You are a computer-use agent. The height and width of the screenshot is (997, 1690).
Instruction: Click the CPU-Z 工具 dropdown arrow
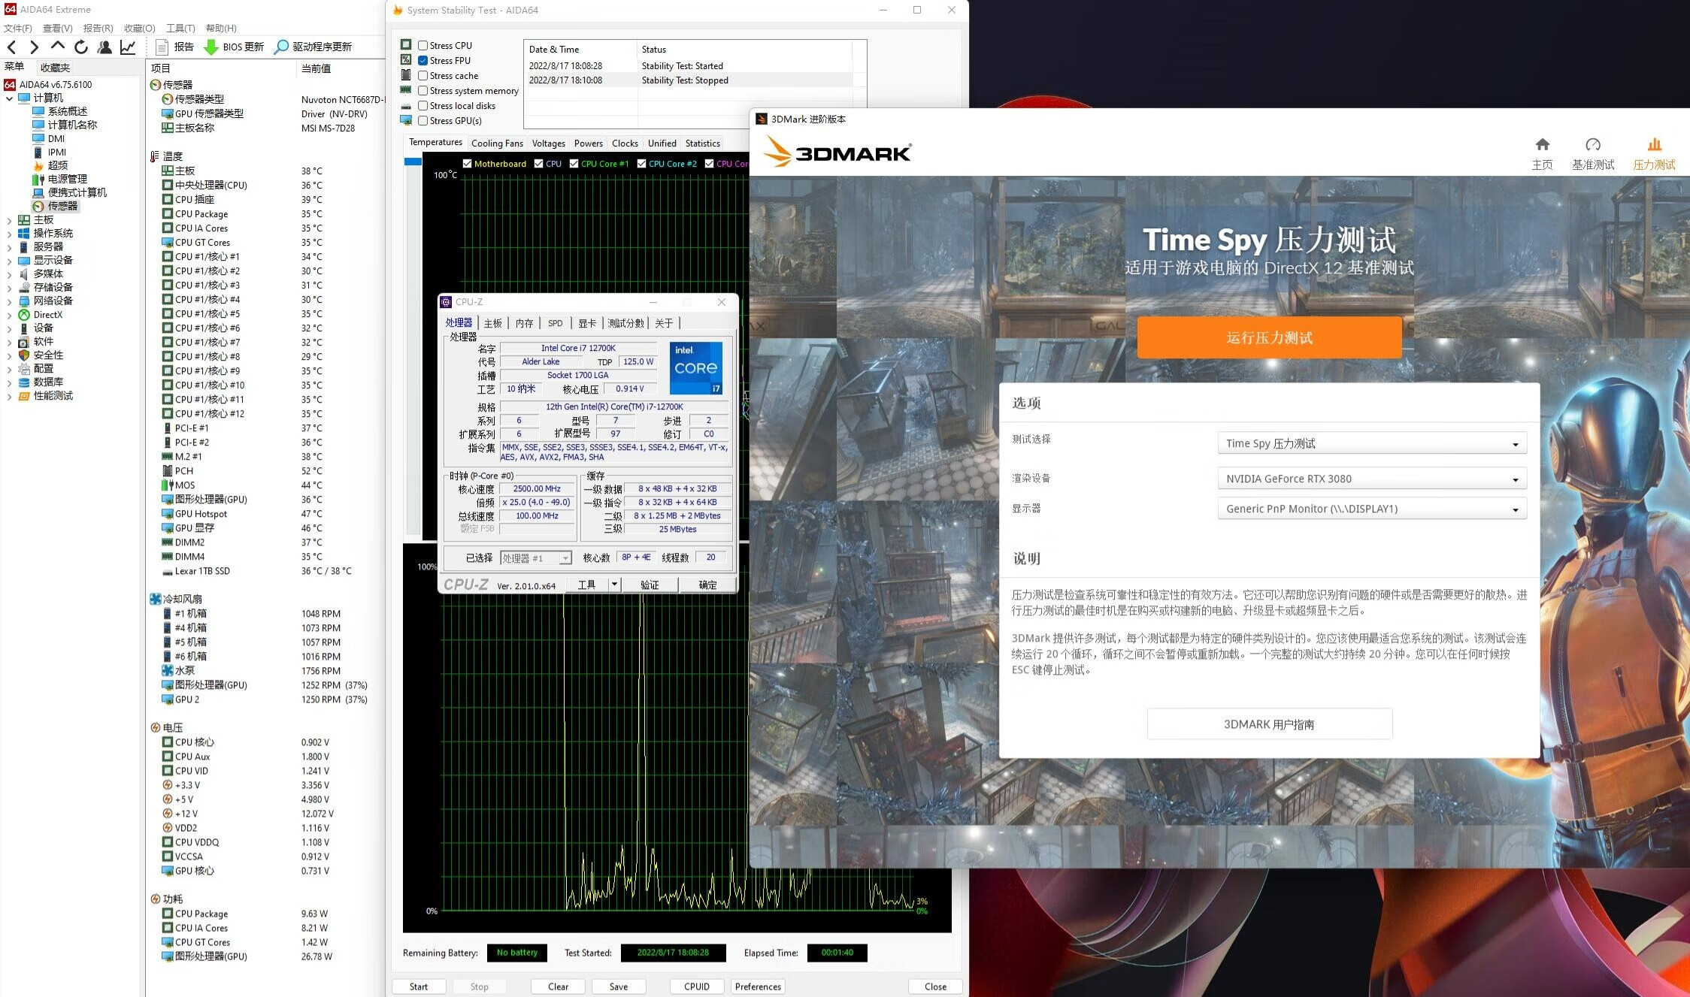(614, 585)
